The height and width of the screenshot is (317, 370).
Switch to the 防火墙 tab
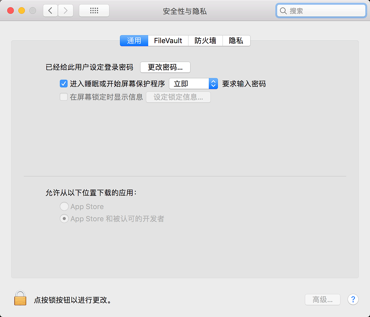coord(205,41)
